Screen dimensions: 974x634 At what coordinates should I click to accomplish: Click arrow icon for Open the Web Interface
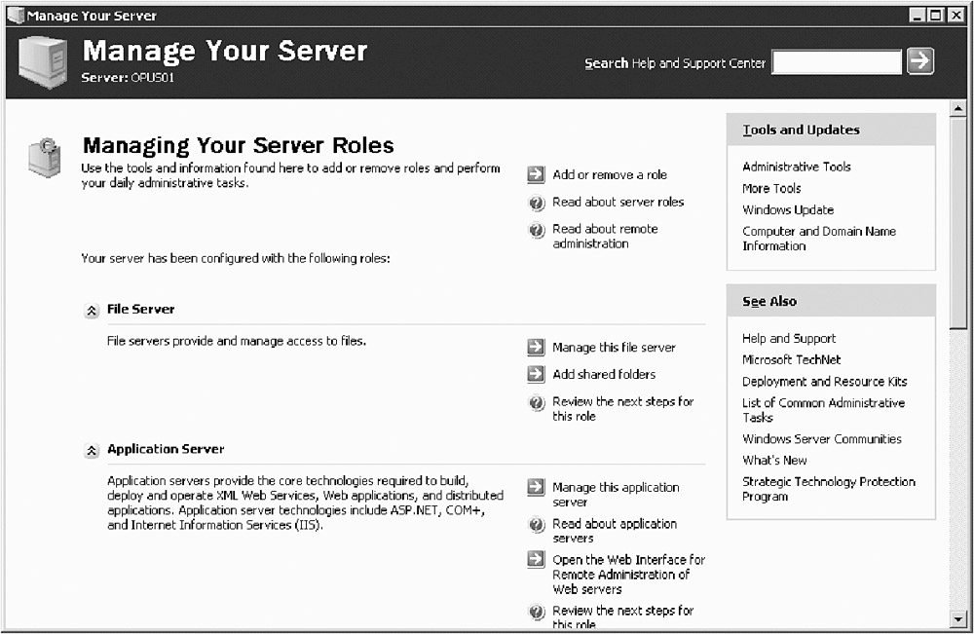(536, 560)
